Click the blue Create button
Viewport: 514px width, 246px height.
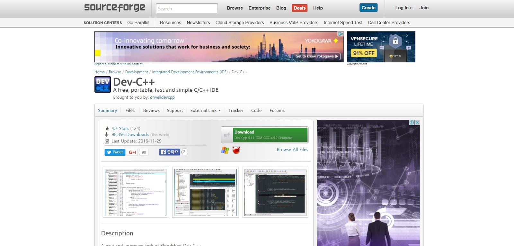pos(368,8)
